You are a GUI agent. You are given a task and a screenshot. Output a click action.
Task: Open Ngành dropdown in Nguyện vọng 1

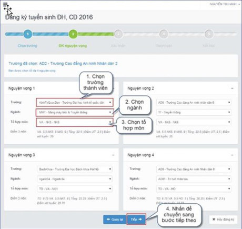[x=75, y=112]
